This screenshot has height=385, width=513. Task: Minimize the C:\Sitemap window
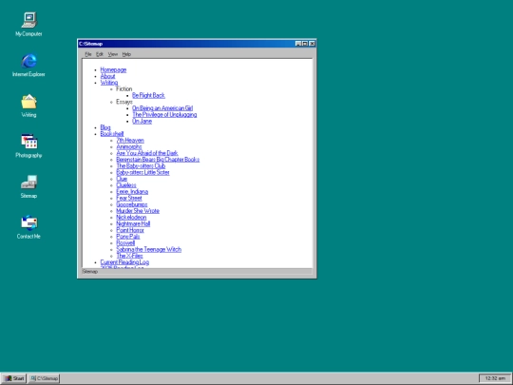coord(298,44)
